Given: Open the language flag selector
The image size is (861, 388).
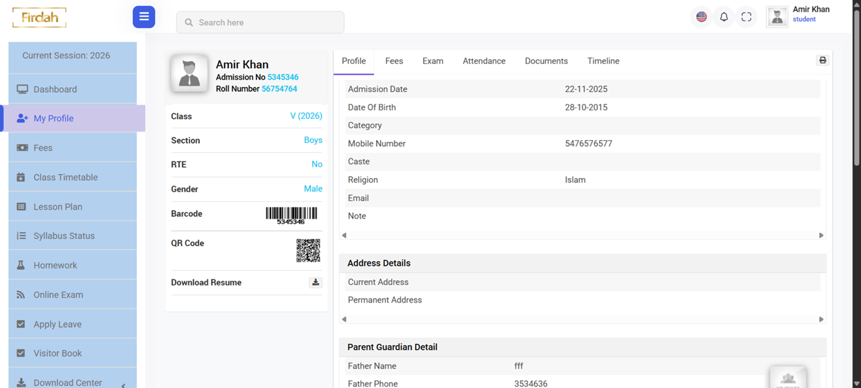Looking at the screenshot, I should (x=701, y=17).
